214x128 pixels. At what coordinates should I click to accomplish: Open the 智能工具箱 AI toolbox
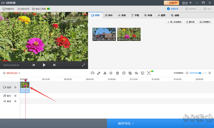(41, 9)
